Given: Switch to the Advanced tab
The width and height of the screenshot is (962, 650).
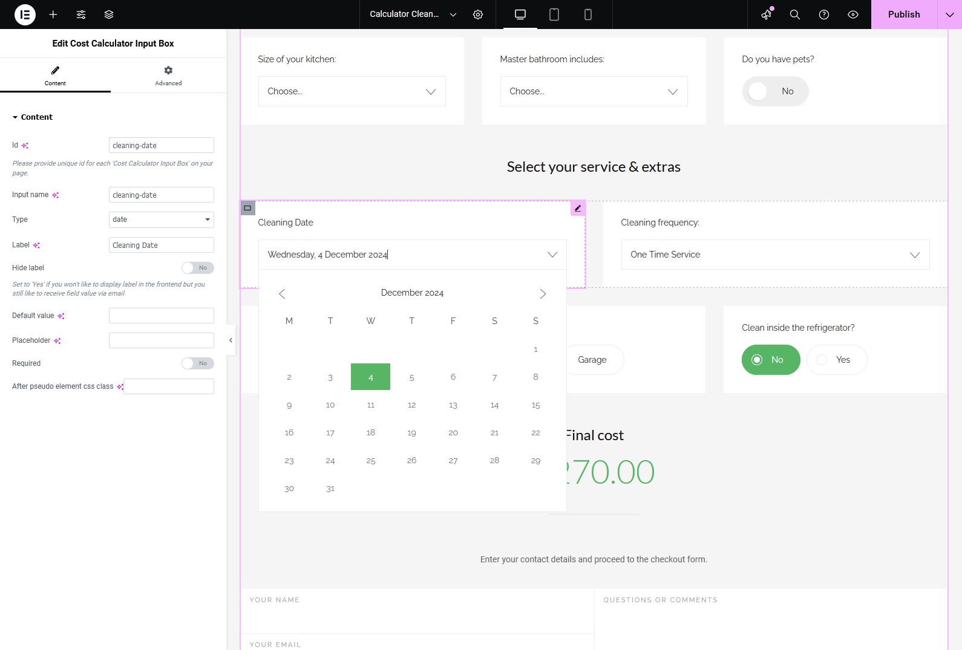Looking at the screenshot, I should tap(168, 76).
